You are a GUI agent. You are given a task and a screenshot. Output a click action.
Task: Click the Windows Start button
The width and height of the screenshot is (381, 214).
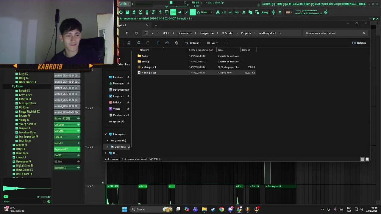125,209
